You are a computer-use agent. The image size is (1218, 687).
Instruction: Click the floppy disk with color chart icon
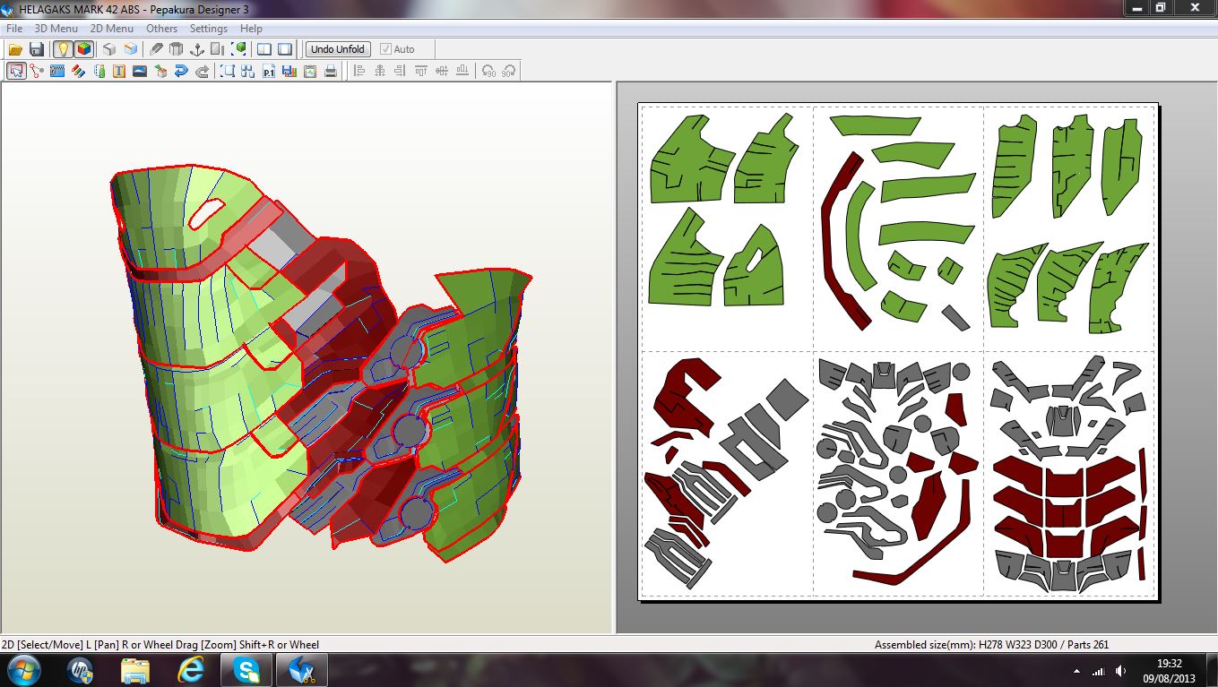click(x=289, y=71)
